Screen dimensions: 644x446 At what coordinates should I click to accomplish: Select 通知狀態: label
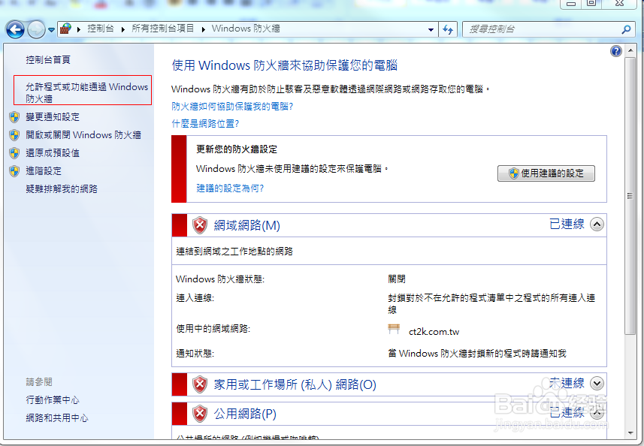pos(195,354)
